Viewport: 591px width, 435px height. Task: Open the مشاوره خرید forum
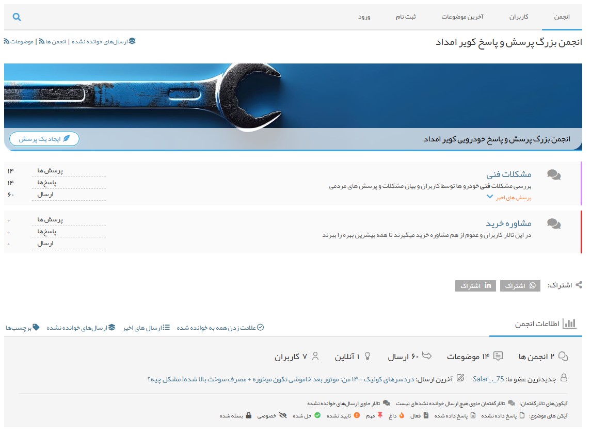pyautogui.click(x=508, y=223)
